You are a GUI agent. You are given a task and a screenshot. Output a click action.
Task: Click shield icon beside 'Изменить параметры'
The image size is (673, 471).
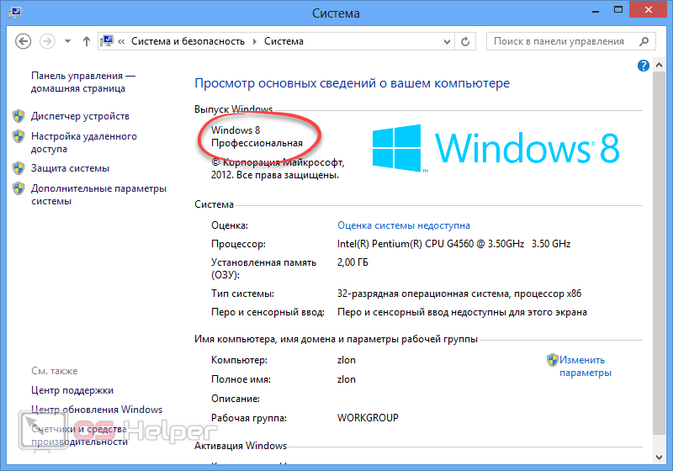click(553, 360)
